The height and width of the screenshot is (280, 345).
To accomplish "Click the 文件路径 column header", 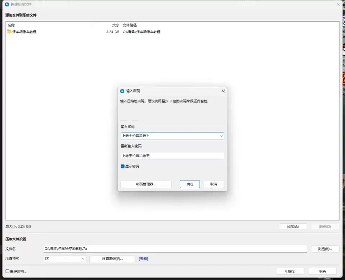I will [x=130, y=25].
